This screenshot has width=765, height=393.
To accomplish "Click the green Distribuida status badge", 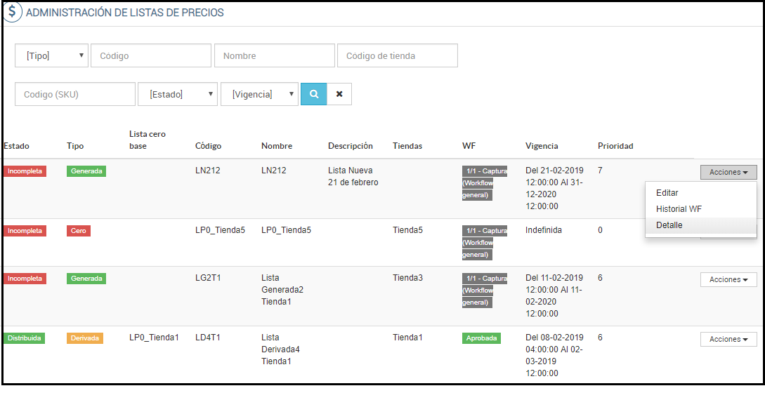I will click(25, 338).
